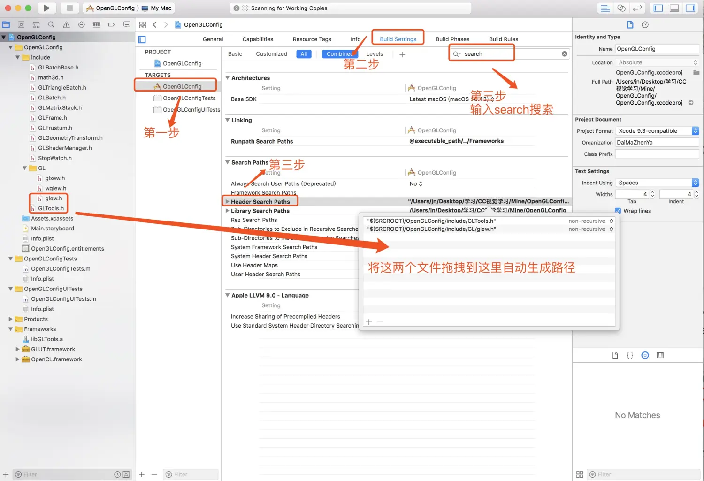This screenshot has width=704, height=481.
Task: Add a new build setting with plus
Action: pyautogui.click(x=402, y=54)
